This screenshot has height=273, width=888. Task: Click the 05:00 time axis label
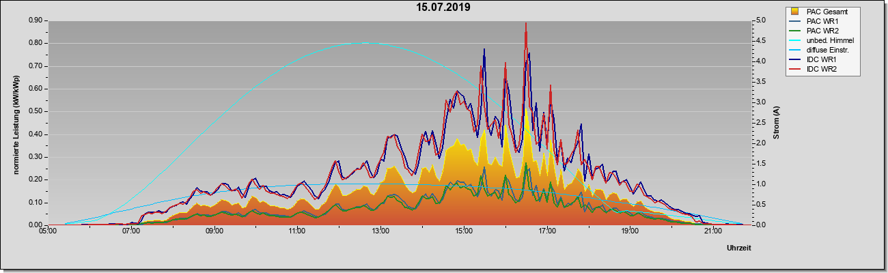pyautogui.click(x=48, y=231)
